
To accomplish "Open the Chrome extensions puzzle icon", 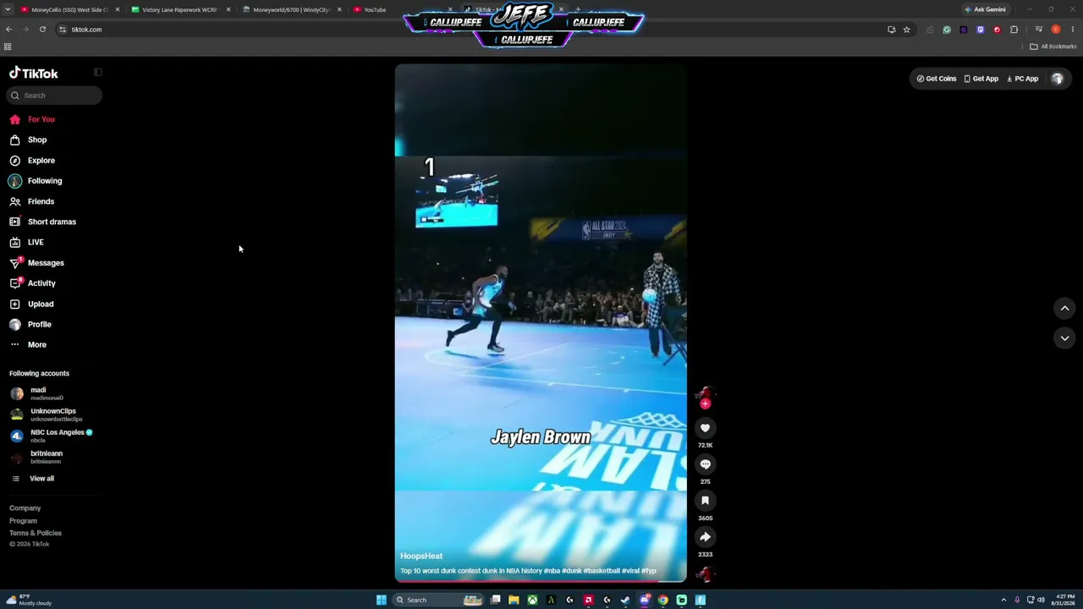I will (x=1014, y=30).
